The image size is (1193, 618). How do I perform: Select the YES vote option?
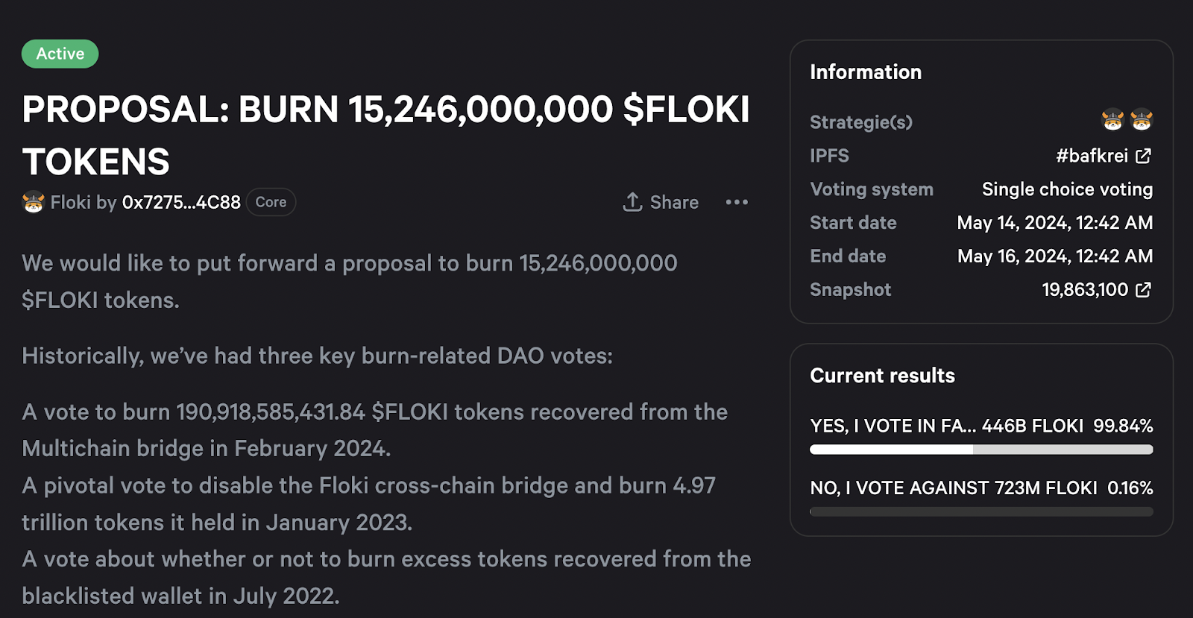[x=980, y=426]
